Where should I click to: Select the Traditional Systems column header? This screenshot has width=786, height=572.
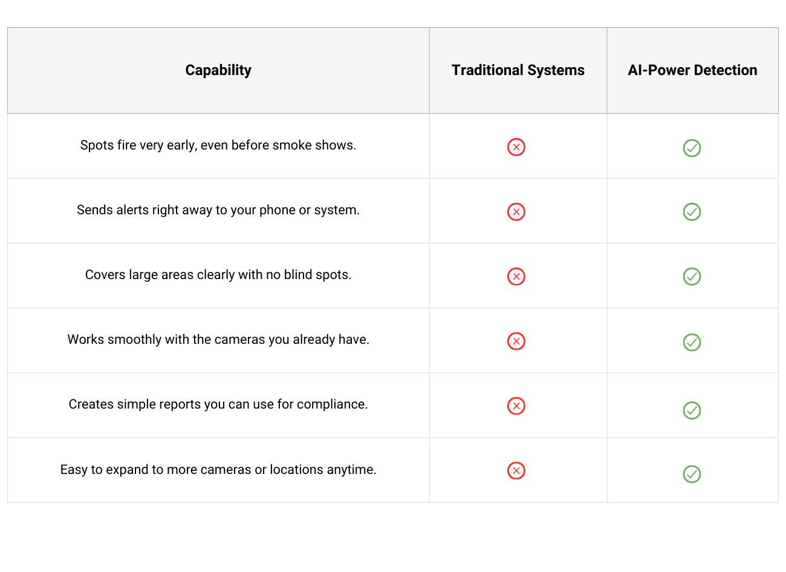click(518, 70)
